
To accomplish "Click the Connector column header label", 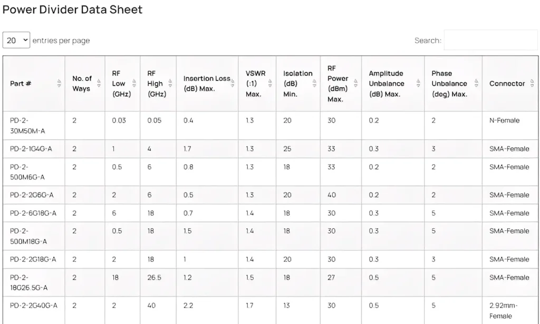I will (507, 84).
